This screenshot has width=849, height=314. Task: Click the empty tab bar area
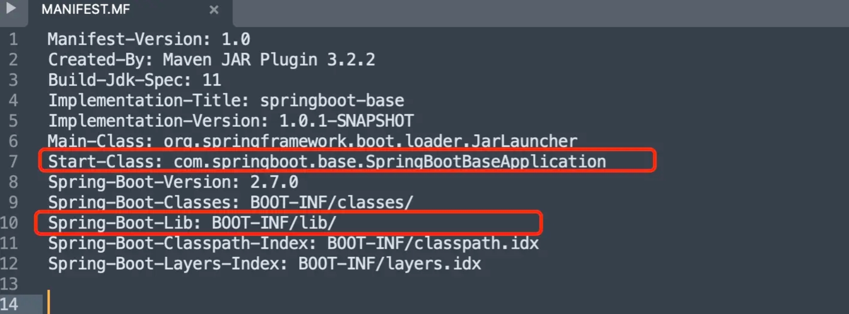tap(541, 13)
